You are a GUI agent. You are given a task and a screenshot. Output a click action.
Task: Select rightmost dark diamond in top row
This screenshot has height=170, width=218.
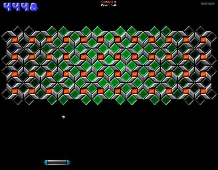point(200,30)
